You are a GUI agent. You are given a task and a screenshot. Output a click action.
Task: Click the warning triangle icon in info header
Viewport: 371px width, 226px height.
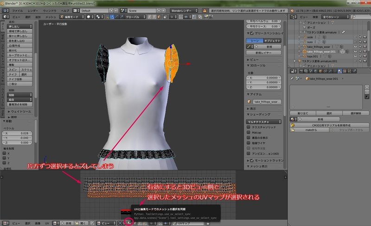coord(205,11)
